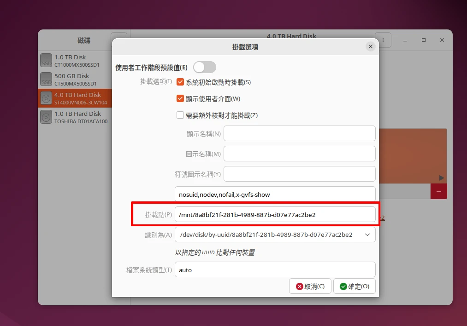Screen dimensions: 467x326
Task: Click the 顯示名稱 input field
Action: coord(299,134)
